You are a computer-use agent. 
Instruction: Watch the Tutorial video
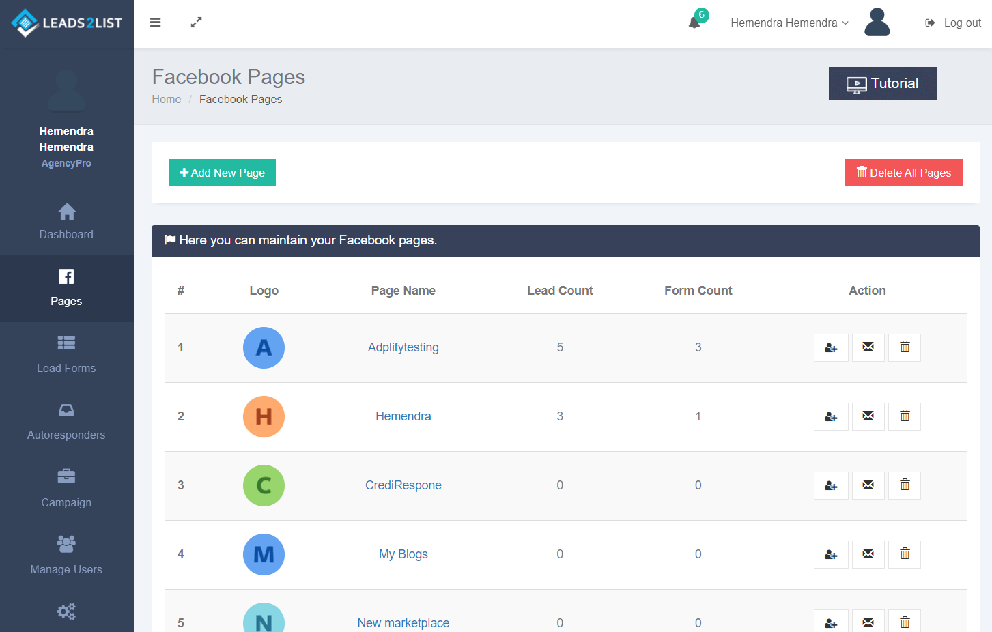(x=882, y=83)
